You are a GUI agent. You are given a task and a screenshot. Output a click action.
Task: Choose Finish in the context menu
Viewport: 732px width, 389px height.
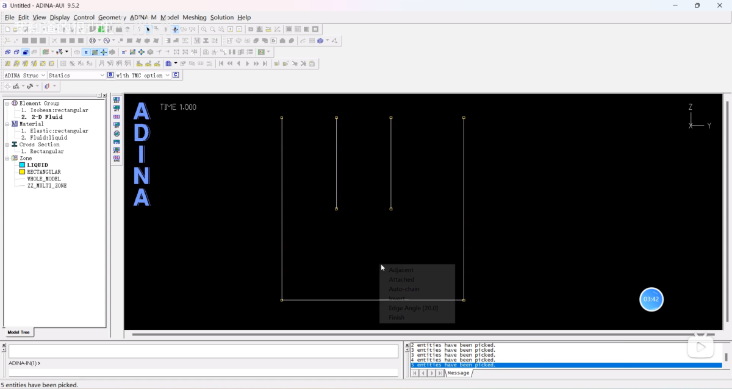pyautogui.click(x=396, y=318)
